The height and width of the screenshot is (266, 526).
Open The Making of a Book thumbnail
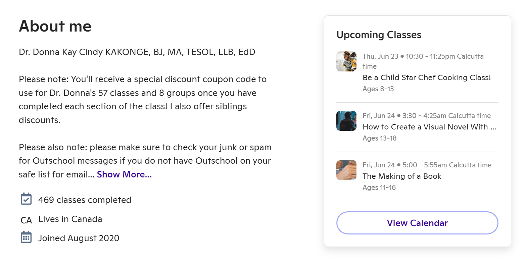pos(346,170)
